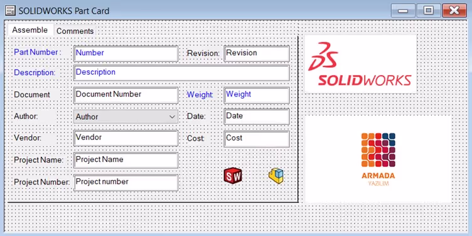Minimize the SOLIDWORKS Part Card window
This screenshot has height=236, width=472.
403,11
